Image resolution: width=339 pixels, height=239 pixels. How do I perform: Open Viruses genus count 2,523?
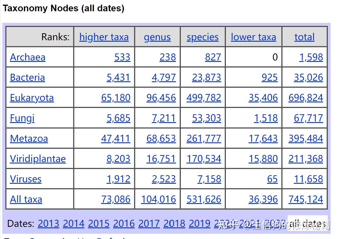click(x=164, y=179)
